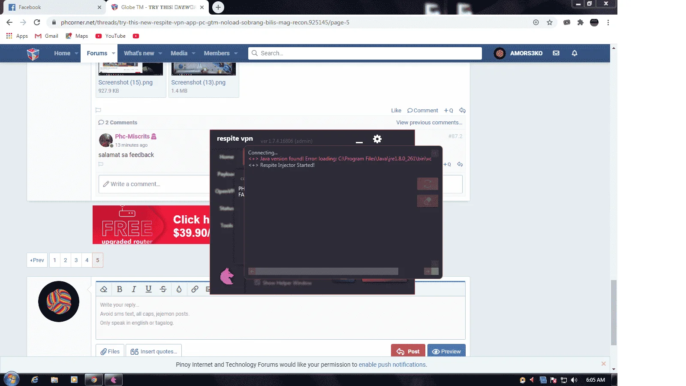
Task: Open Windows Start menu
Action: click(x=12, y=380)
